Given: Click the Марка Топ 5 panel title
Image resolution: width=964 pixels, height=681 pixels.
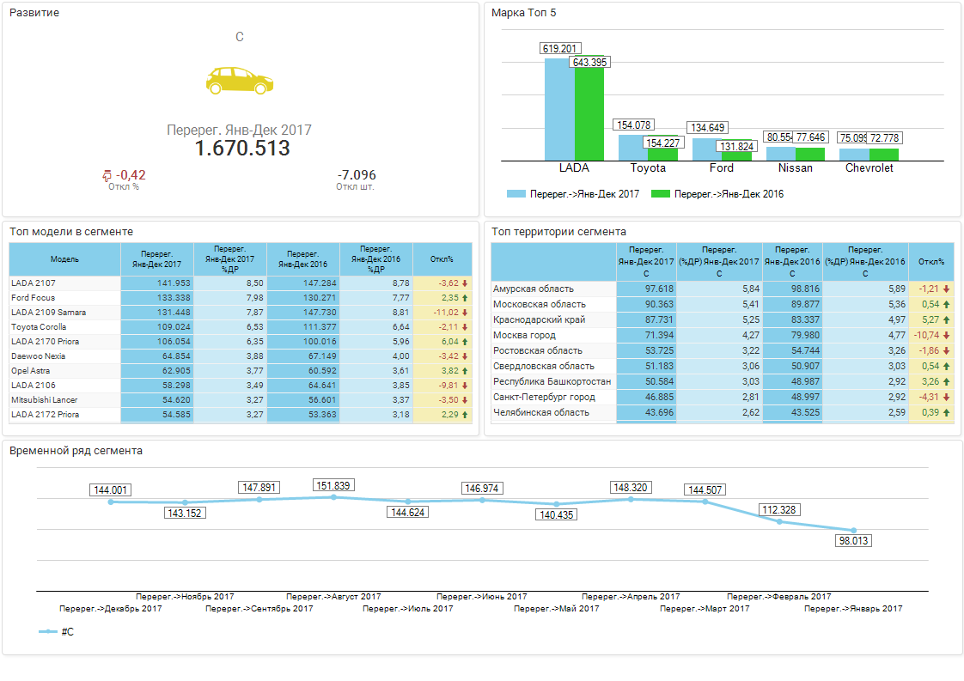Looking at the screenshot, I should tap(524, 13).
